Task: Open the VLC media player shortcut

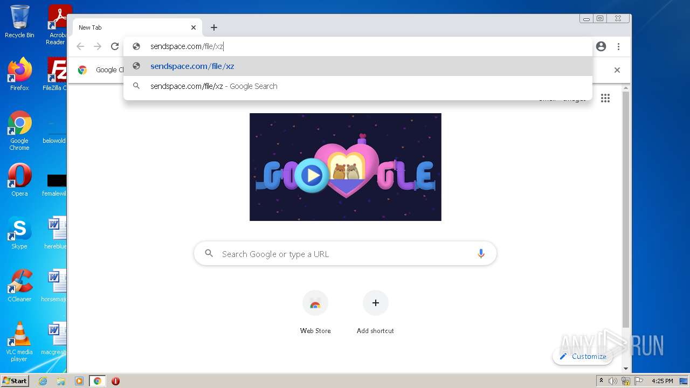Action: click(x=19, y=342)
